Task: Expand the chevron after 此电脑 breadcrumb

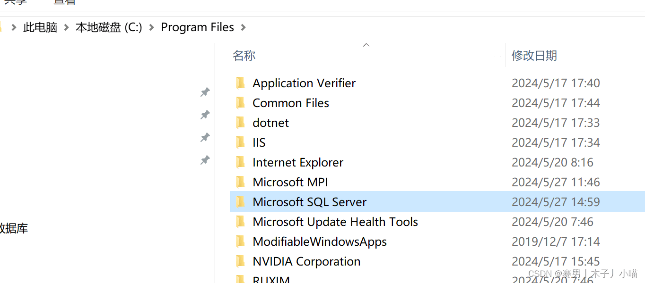Action: (x=66, y=27)
